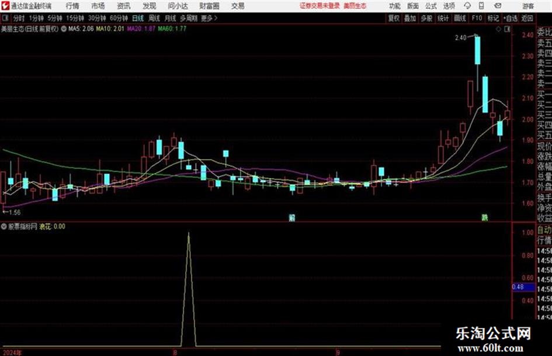Open the 选项 menu
The width and height of the screenshot is (552, 356).
point(449,6)
